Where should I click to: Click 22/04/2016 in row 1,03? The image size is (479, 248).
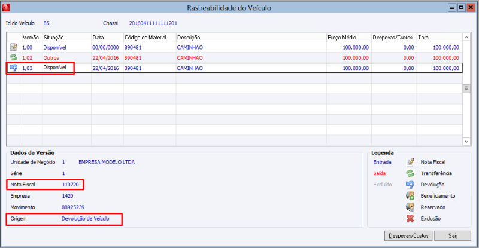[105, 68]
